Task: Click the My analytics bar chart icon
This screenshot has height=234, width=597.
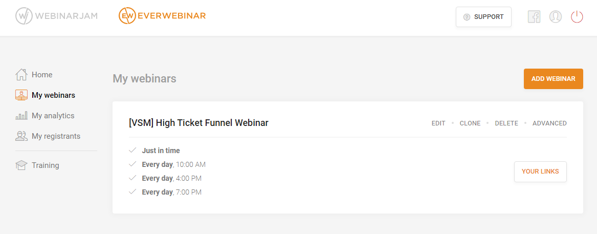Action: 21,116
